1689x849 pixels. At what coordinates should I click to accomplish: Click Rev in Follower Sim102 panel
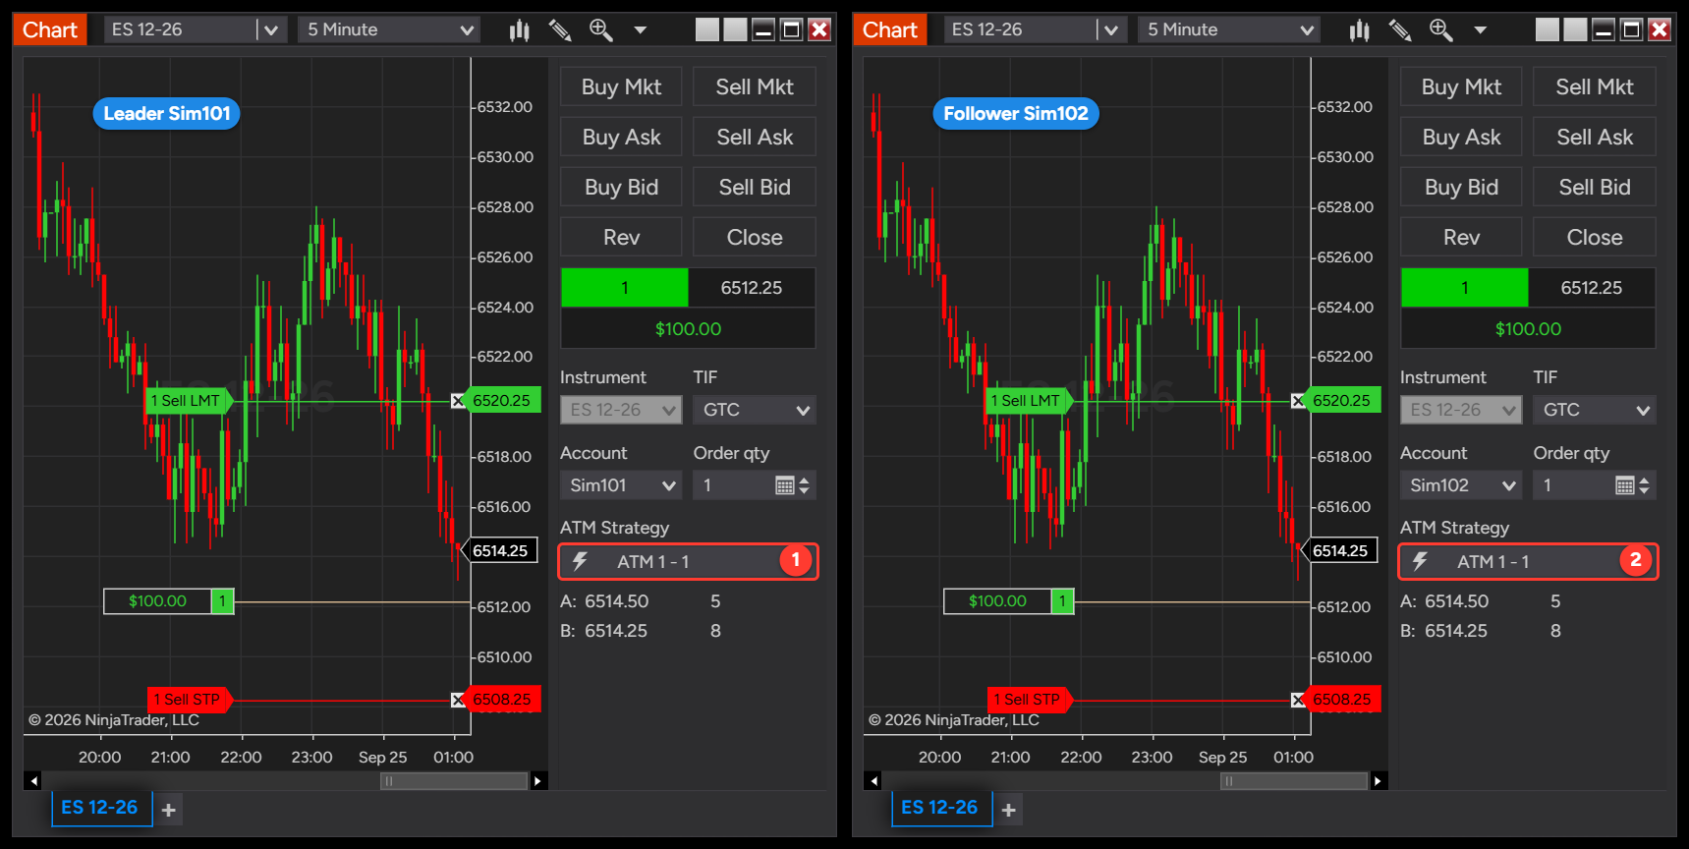click(1461, 238)
